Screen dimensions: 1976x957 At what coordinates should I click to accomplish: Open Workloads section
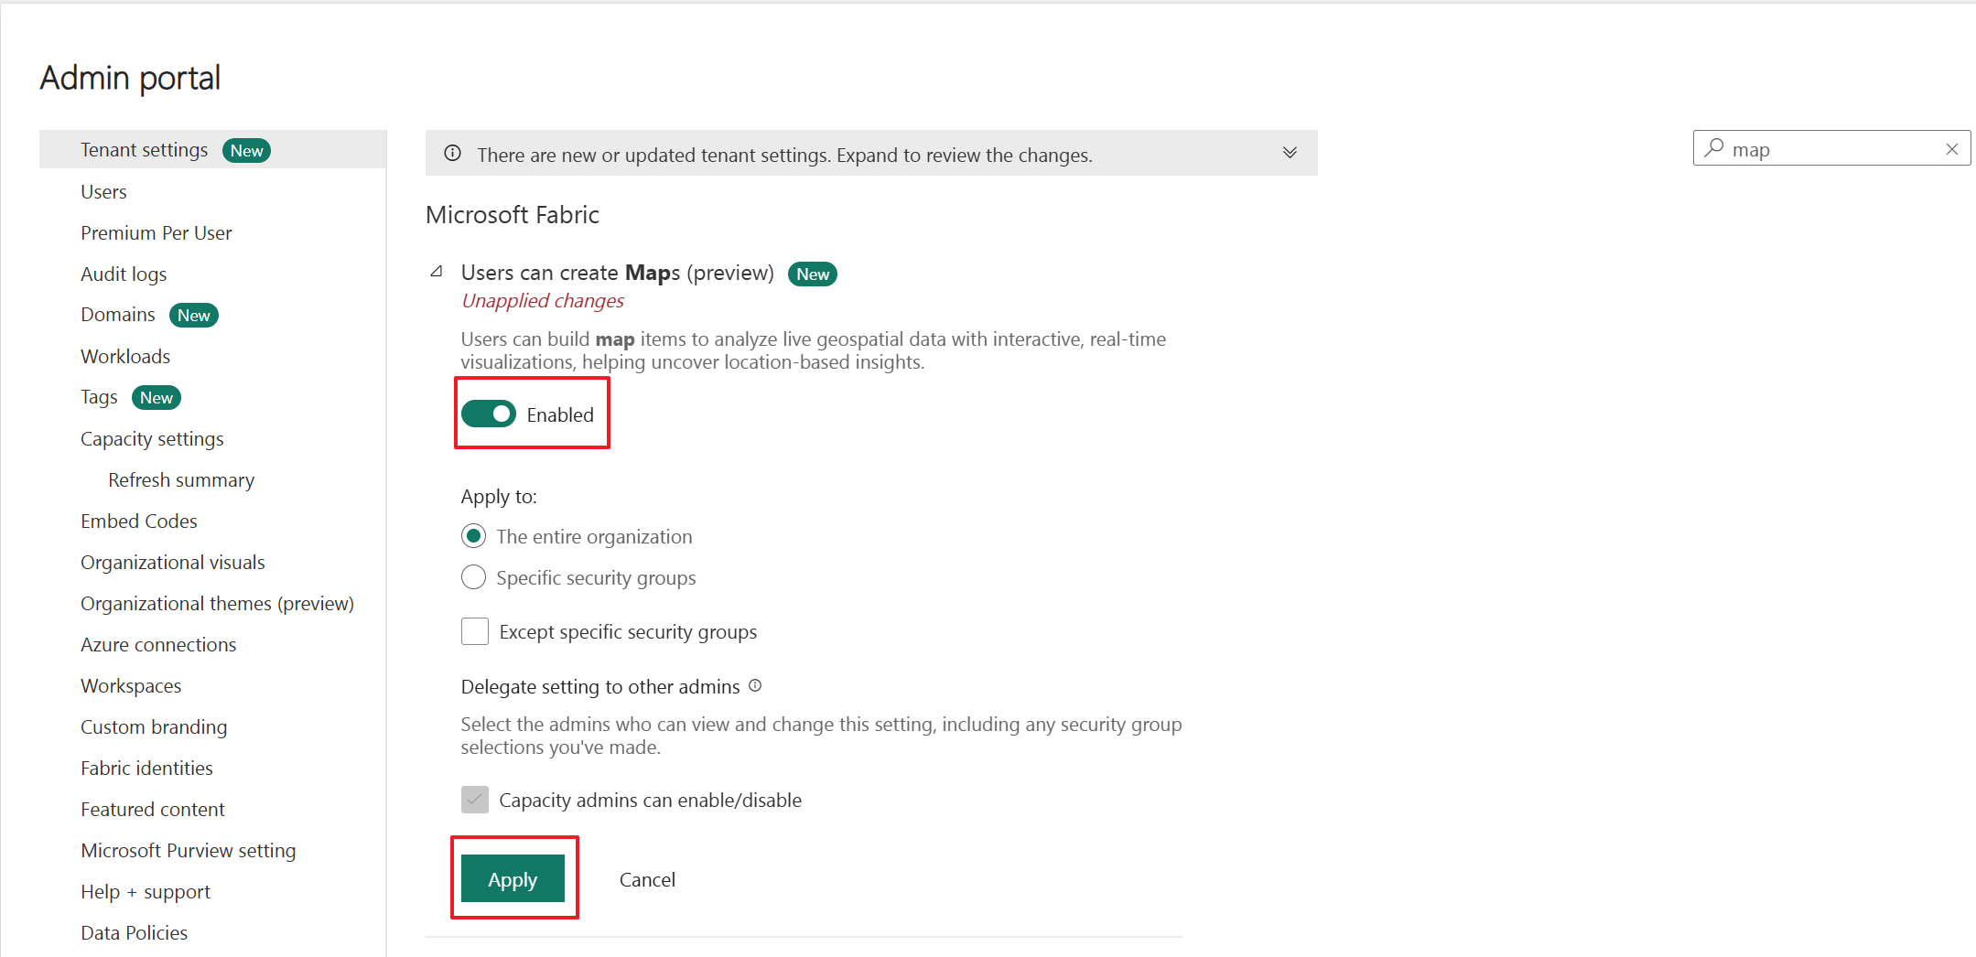click(x=125, y=356)
